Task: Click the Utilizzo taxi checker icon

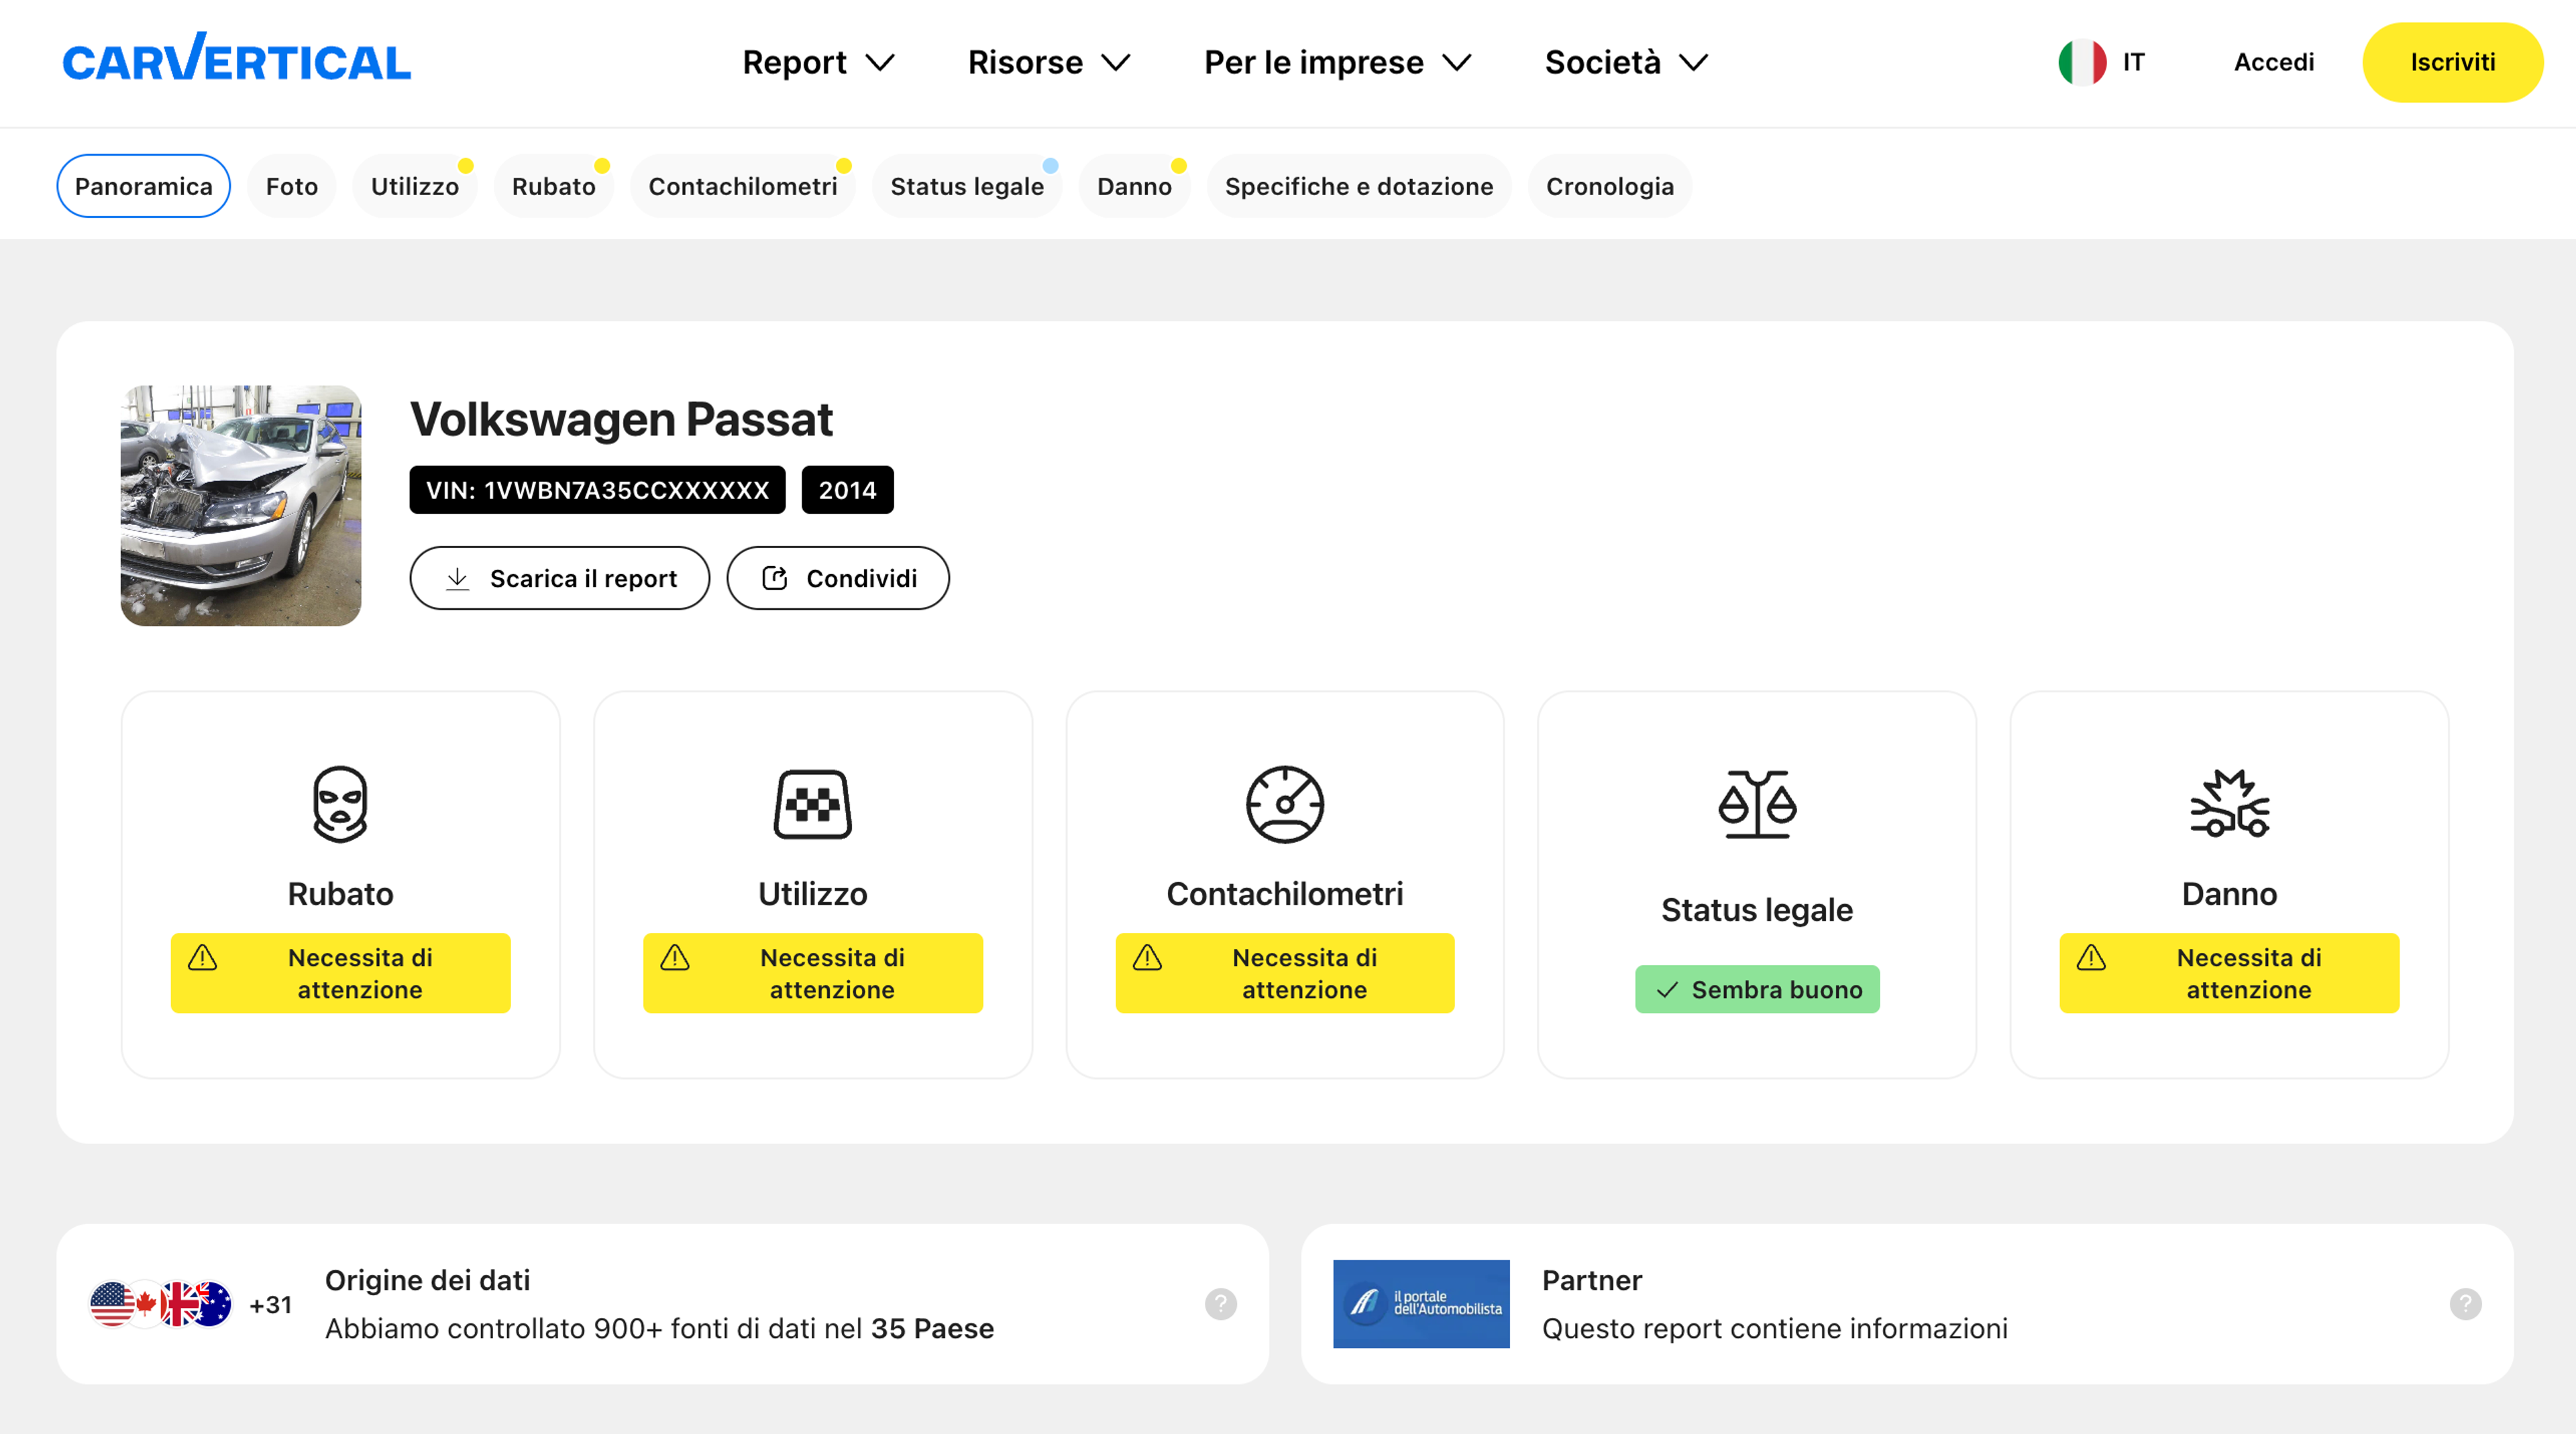Action: click(812, 804)
